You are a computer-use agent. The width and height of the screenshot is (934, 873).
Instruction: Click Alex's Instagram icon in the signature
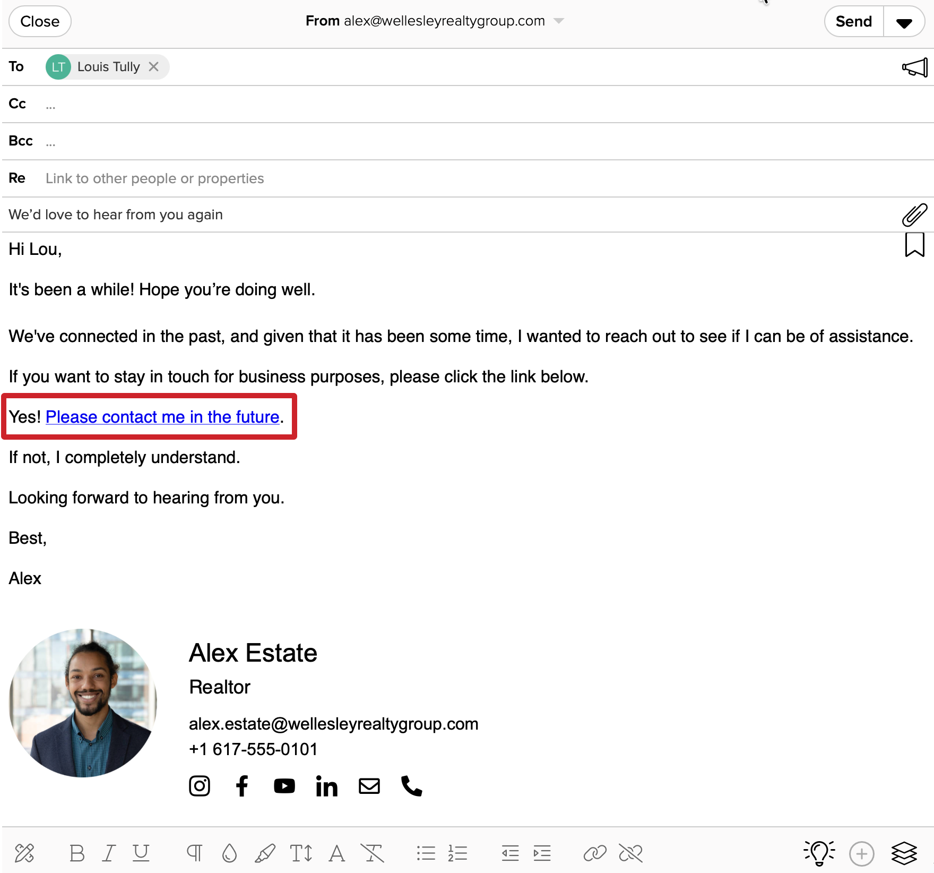[200, 786]
